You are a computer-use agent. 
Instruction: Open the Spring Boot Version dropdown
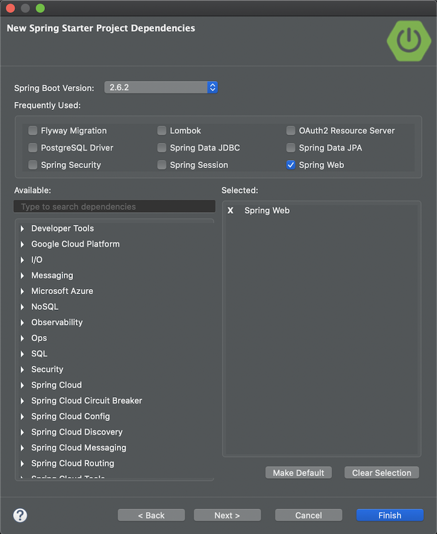[x=161, y=87]
